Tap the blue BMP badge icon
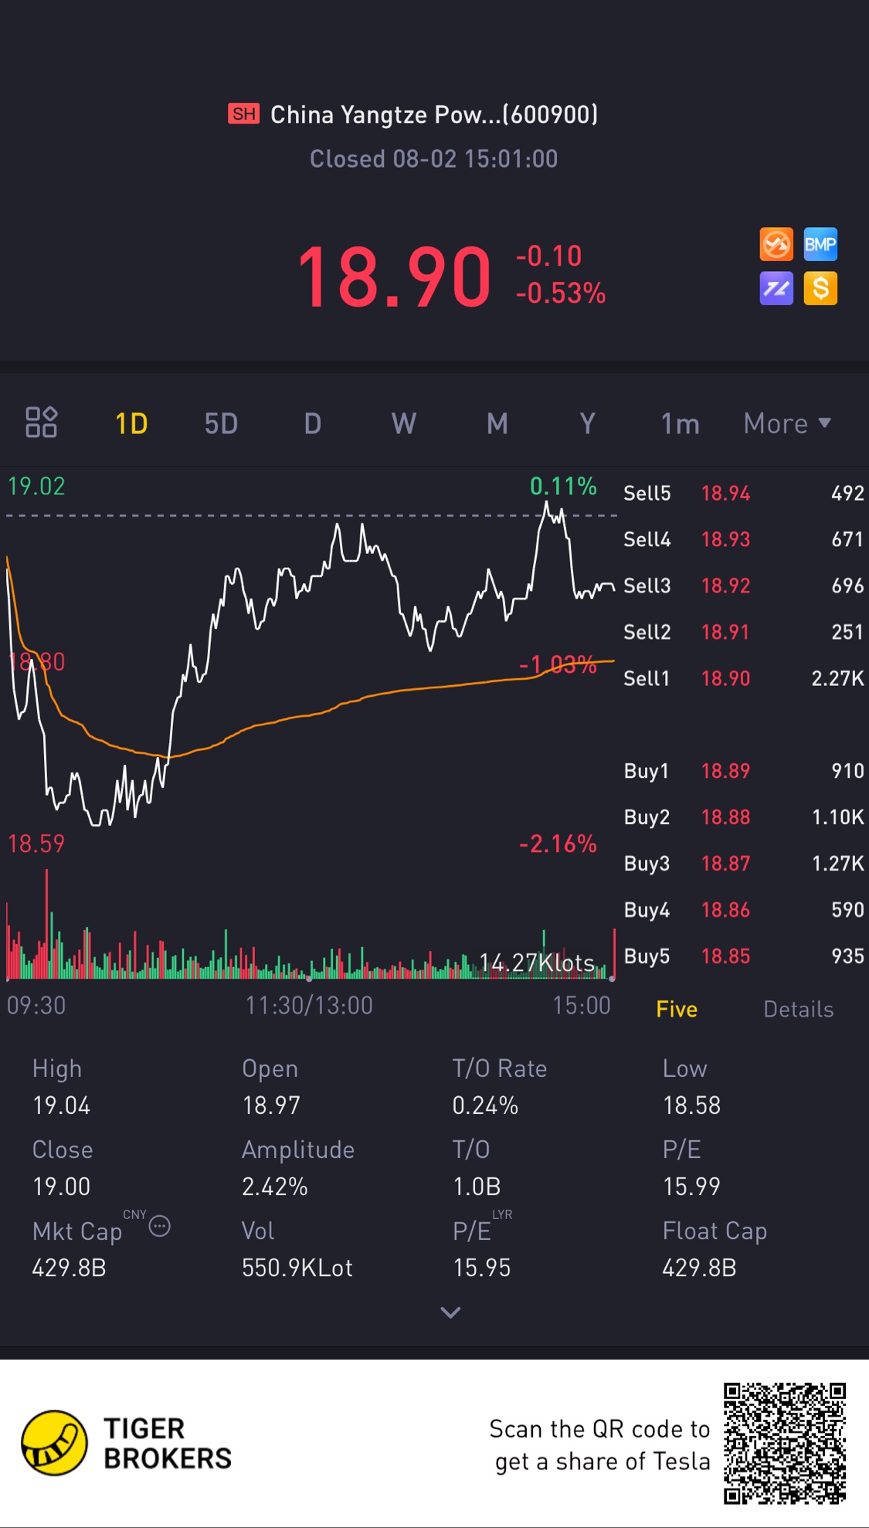Viewport: 869px width, 1528px height. click(x=820, y=245)
